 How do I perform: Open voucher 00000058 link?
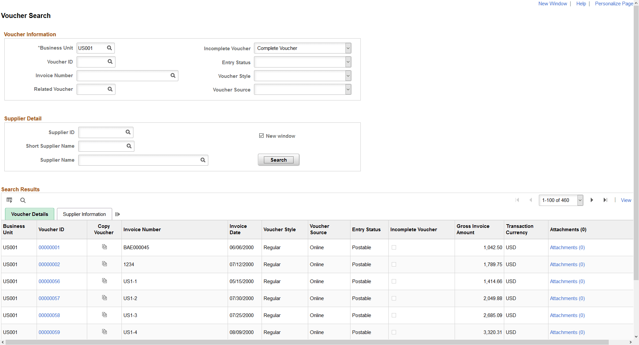click(49, 315)
